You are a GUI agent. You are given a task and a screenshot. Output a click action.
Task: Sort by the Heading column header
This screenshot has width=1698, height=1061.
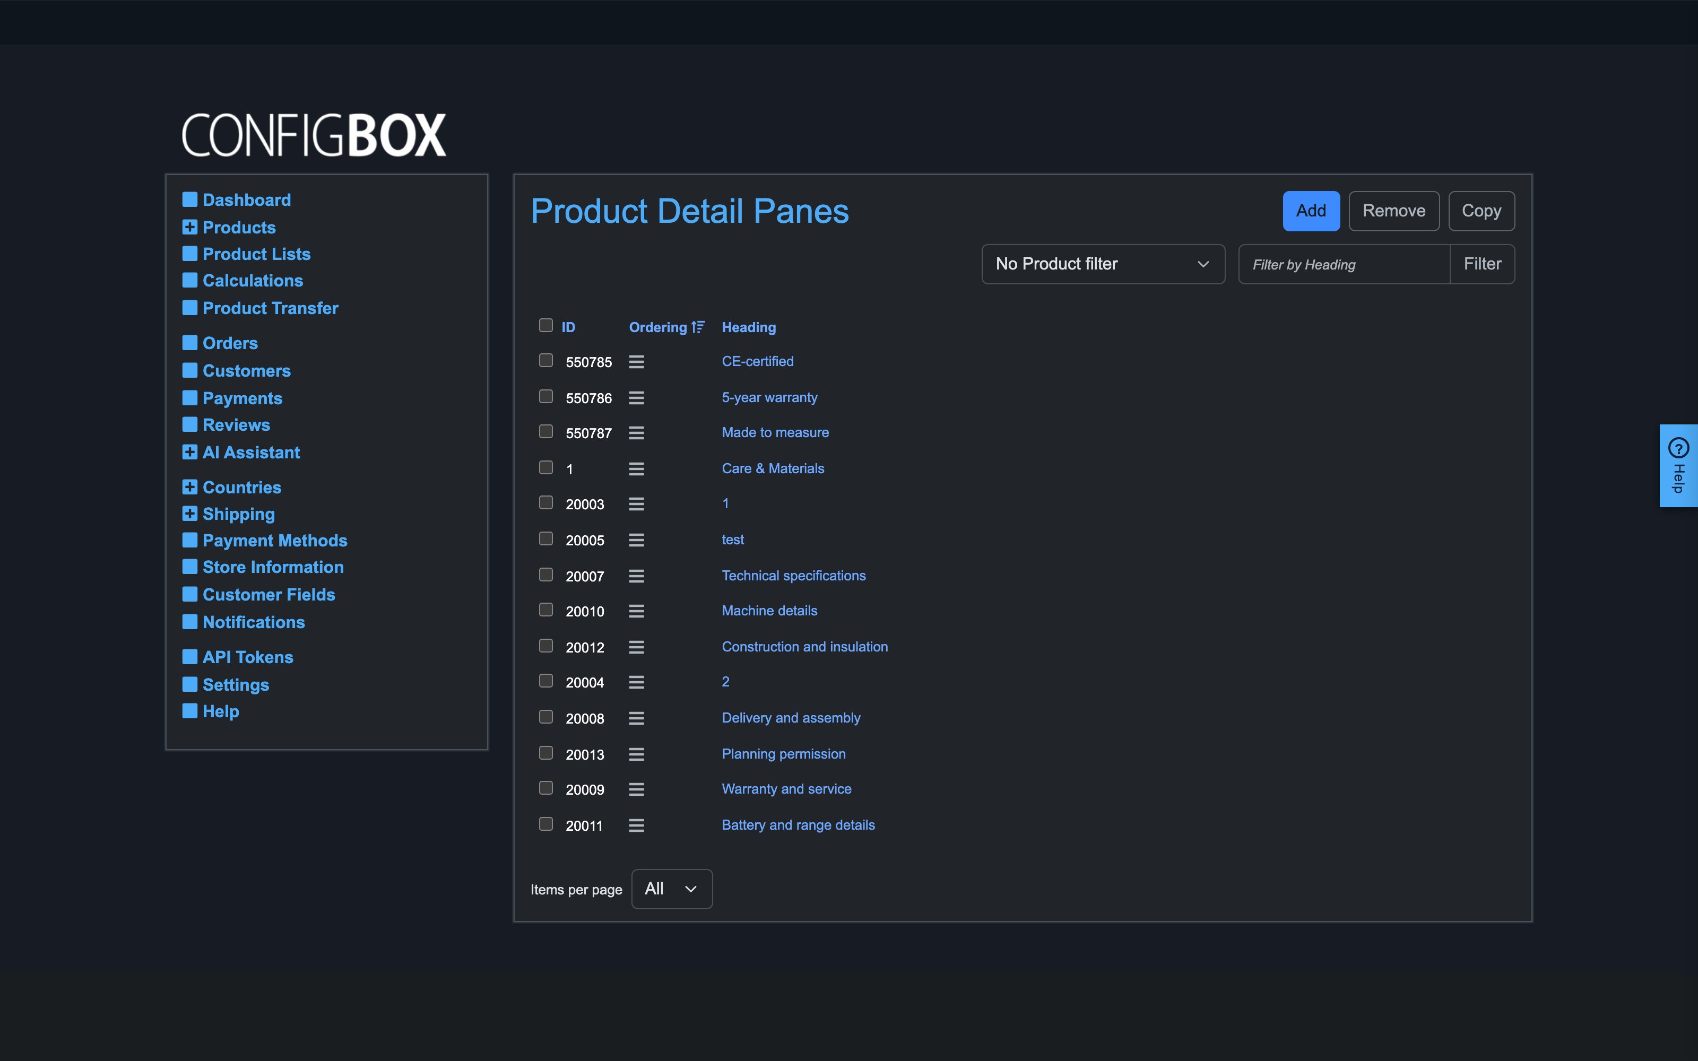(749, 327)
